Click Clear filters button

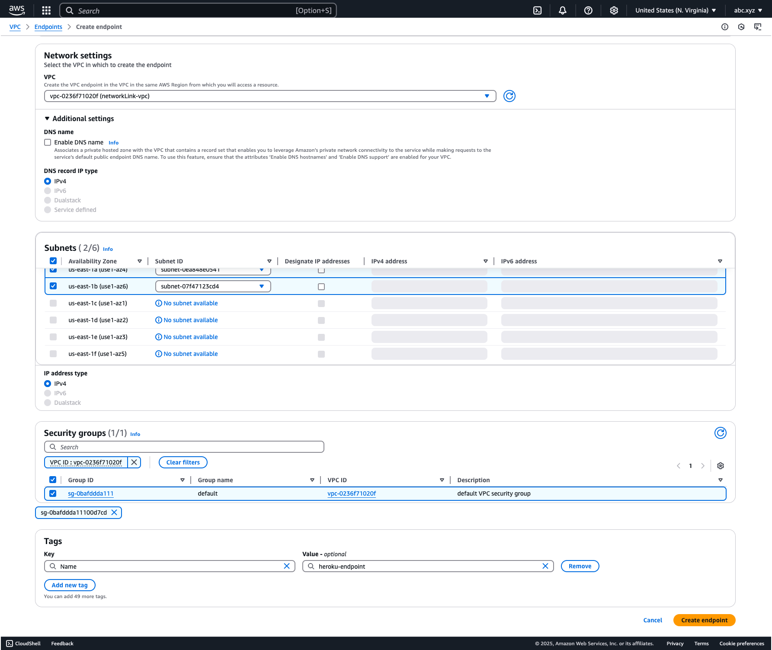pos(183,462)
